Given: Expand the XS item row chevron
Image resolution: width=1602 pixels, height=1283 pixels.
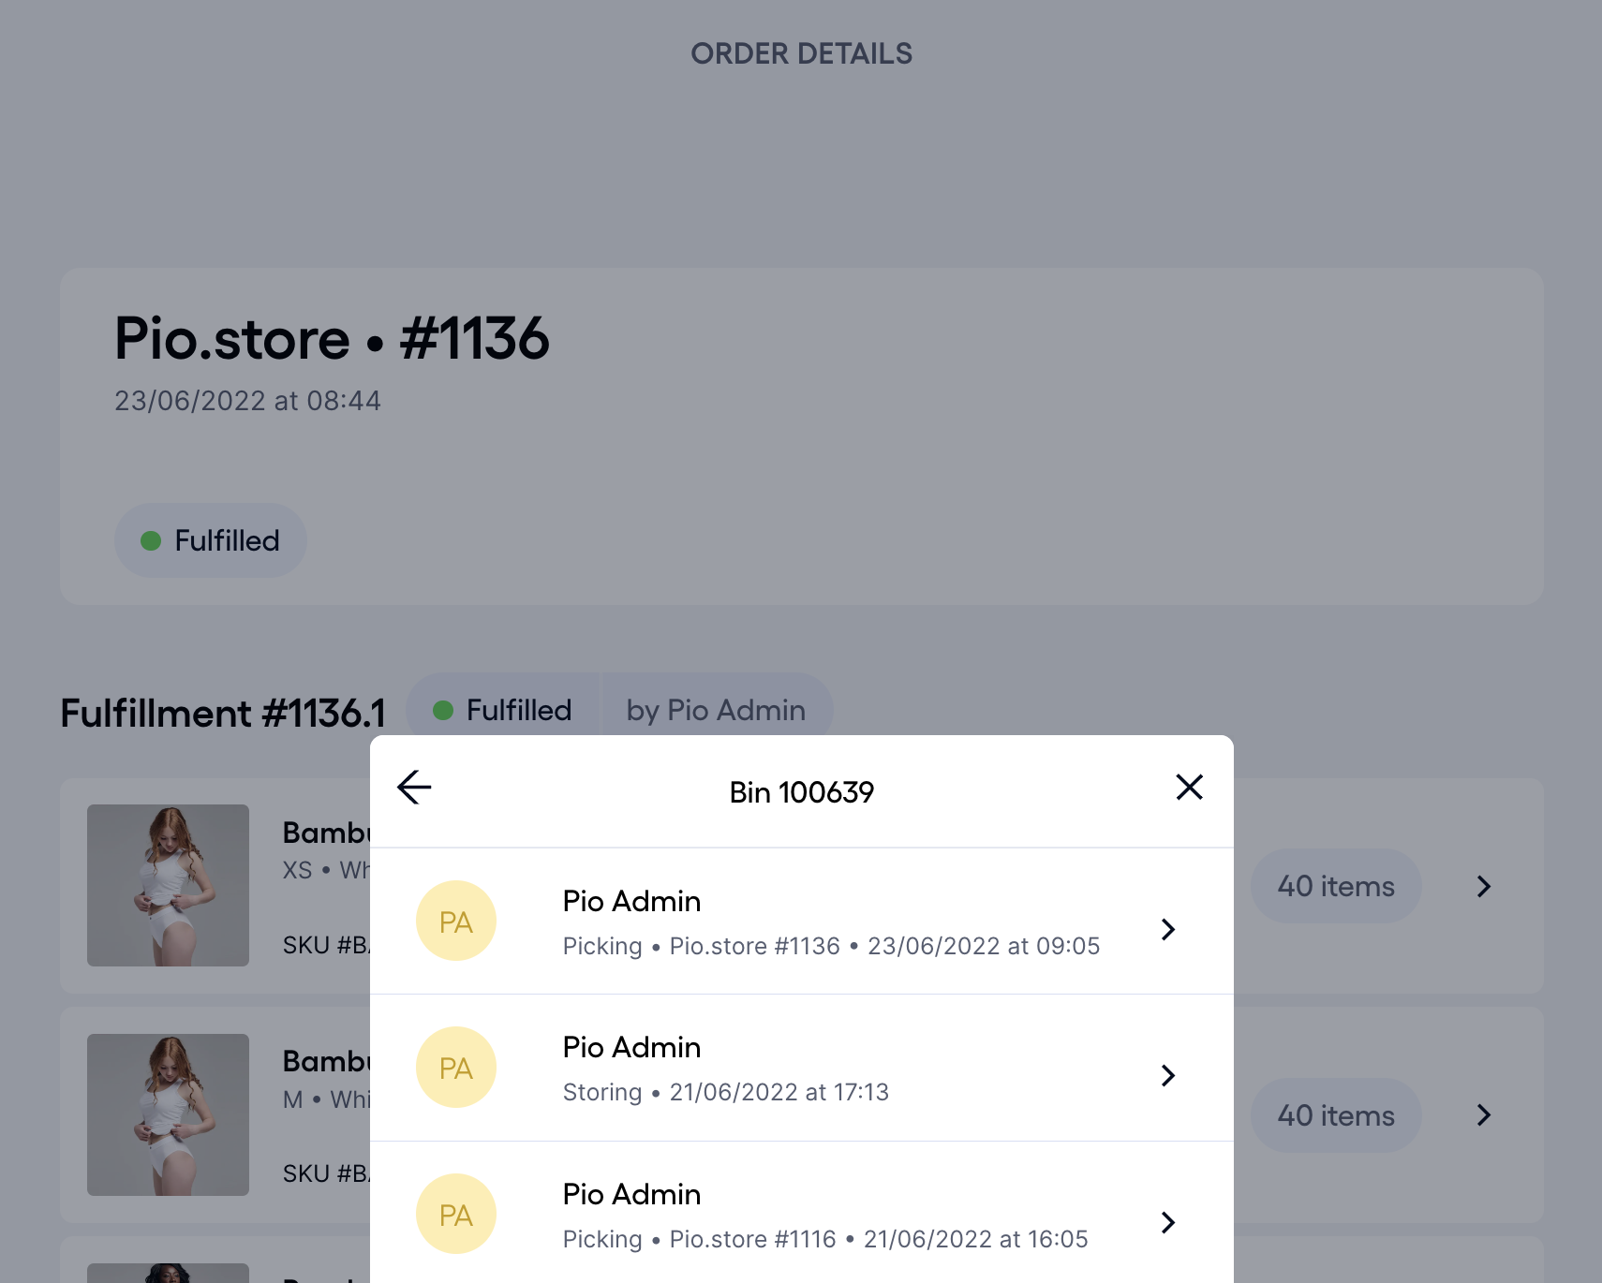Looking at the screenshot, I should [x=1483, y=886].
